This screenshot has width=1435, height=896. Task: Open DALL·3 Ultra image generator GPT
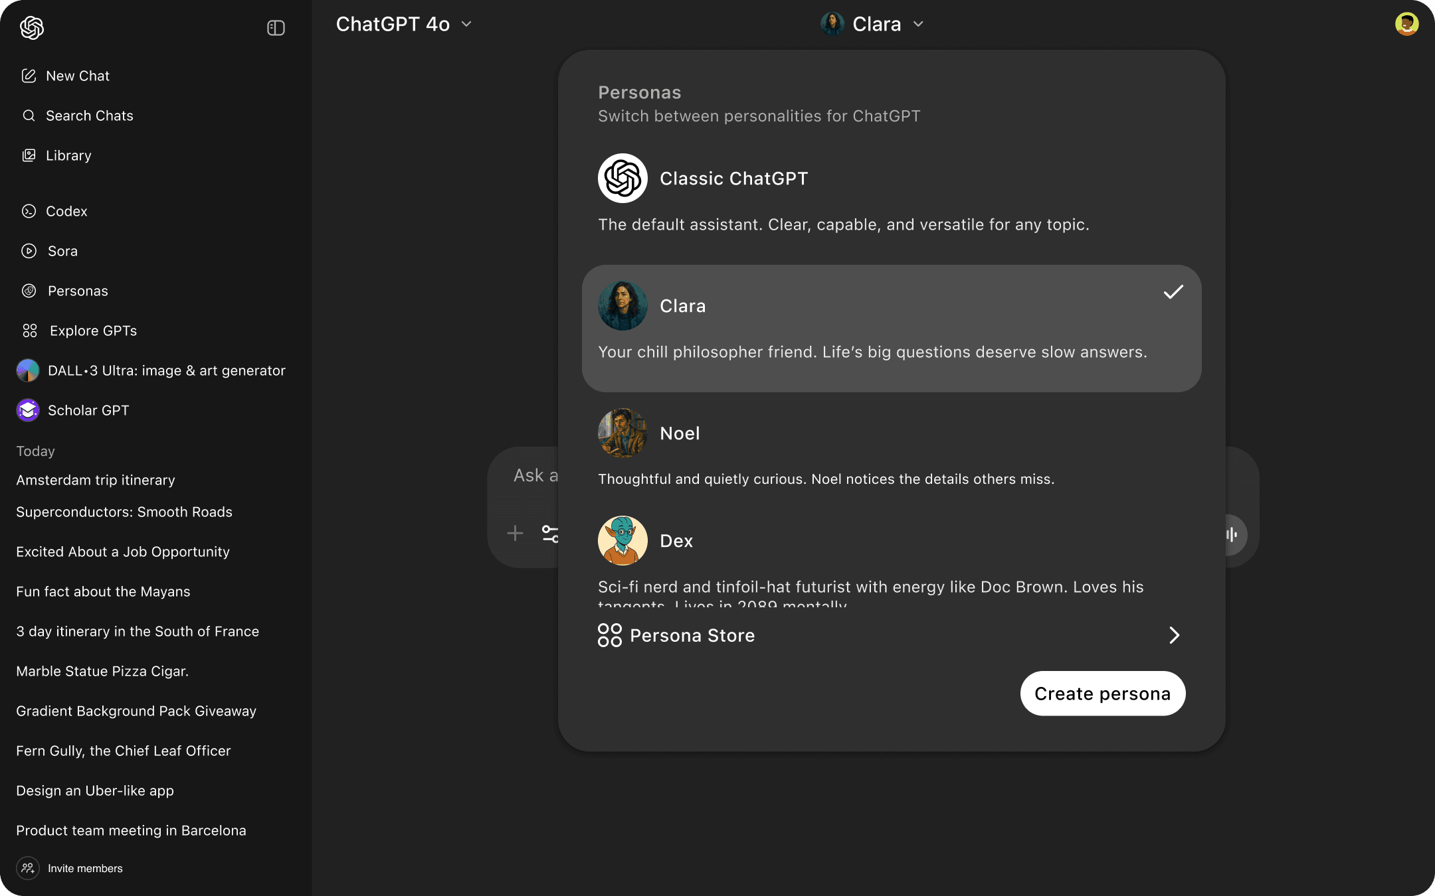(x=151, y=370)
